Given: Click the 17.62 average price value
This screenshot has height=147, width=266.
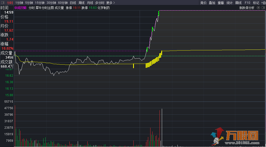Looking at the screenshot, I should (9, 30).
